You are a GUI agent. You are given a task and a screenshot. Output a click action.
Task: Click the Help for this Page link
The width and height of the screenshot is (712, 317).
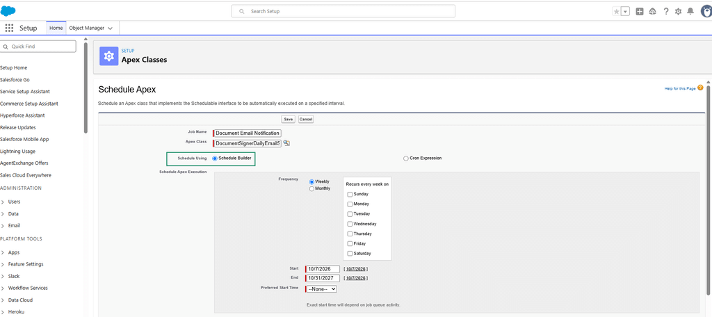[680, 88]
